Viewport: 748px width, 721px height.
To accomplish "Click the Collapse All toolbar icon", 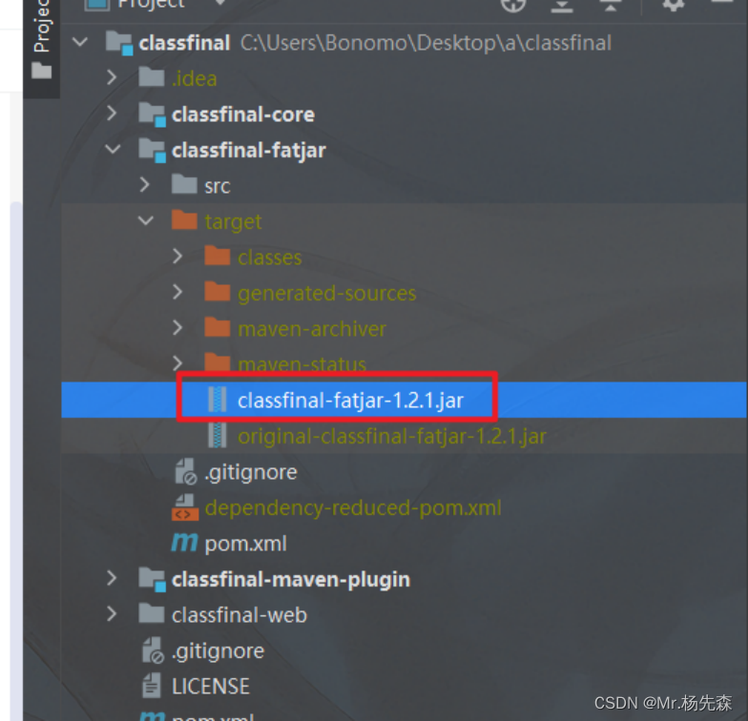I will [611, 6].
